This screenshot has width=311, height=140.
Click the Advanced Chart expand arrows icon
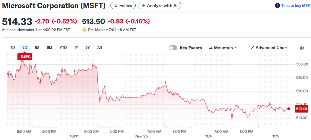(252, 48)
